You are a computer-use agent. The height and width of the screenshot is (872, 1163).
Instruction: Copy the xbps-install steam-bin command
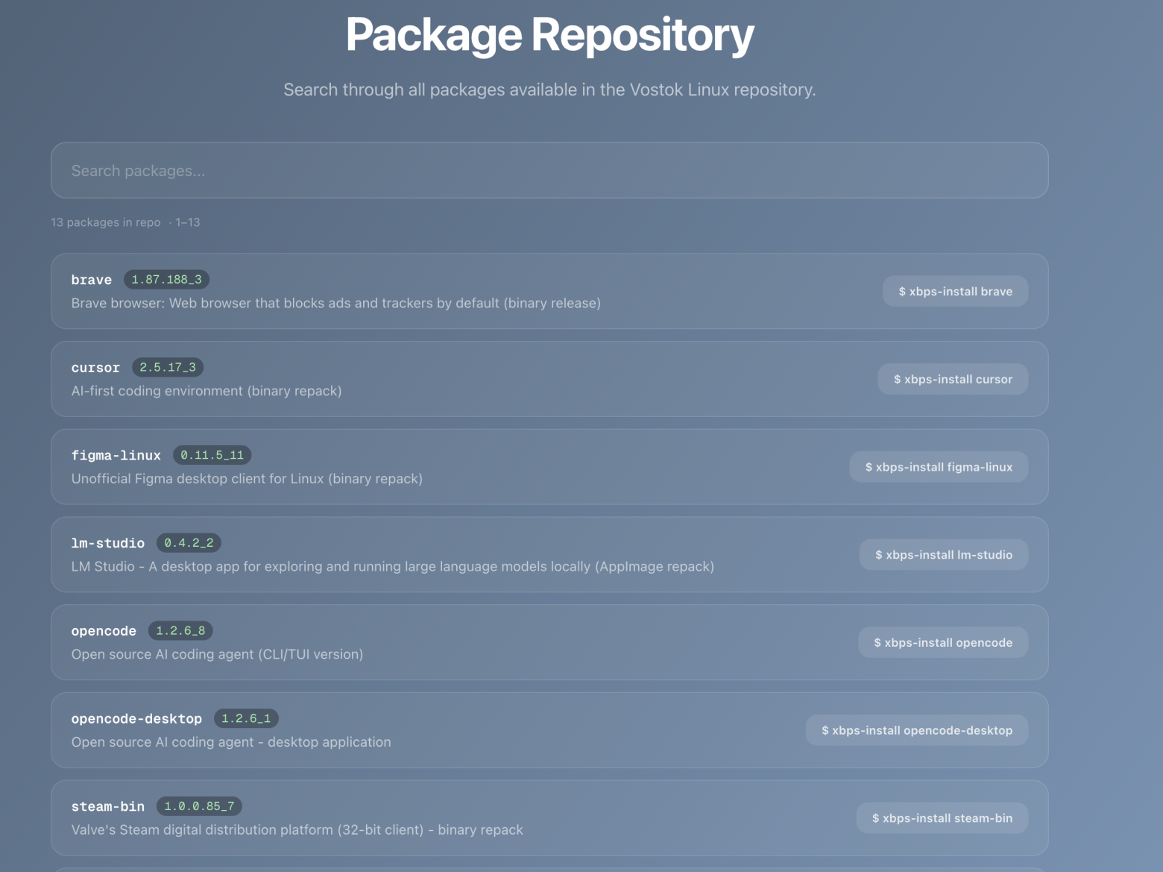942,818
